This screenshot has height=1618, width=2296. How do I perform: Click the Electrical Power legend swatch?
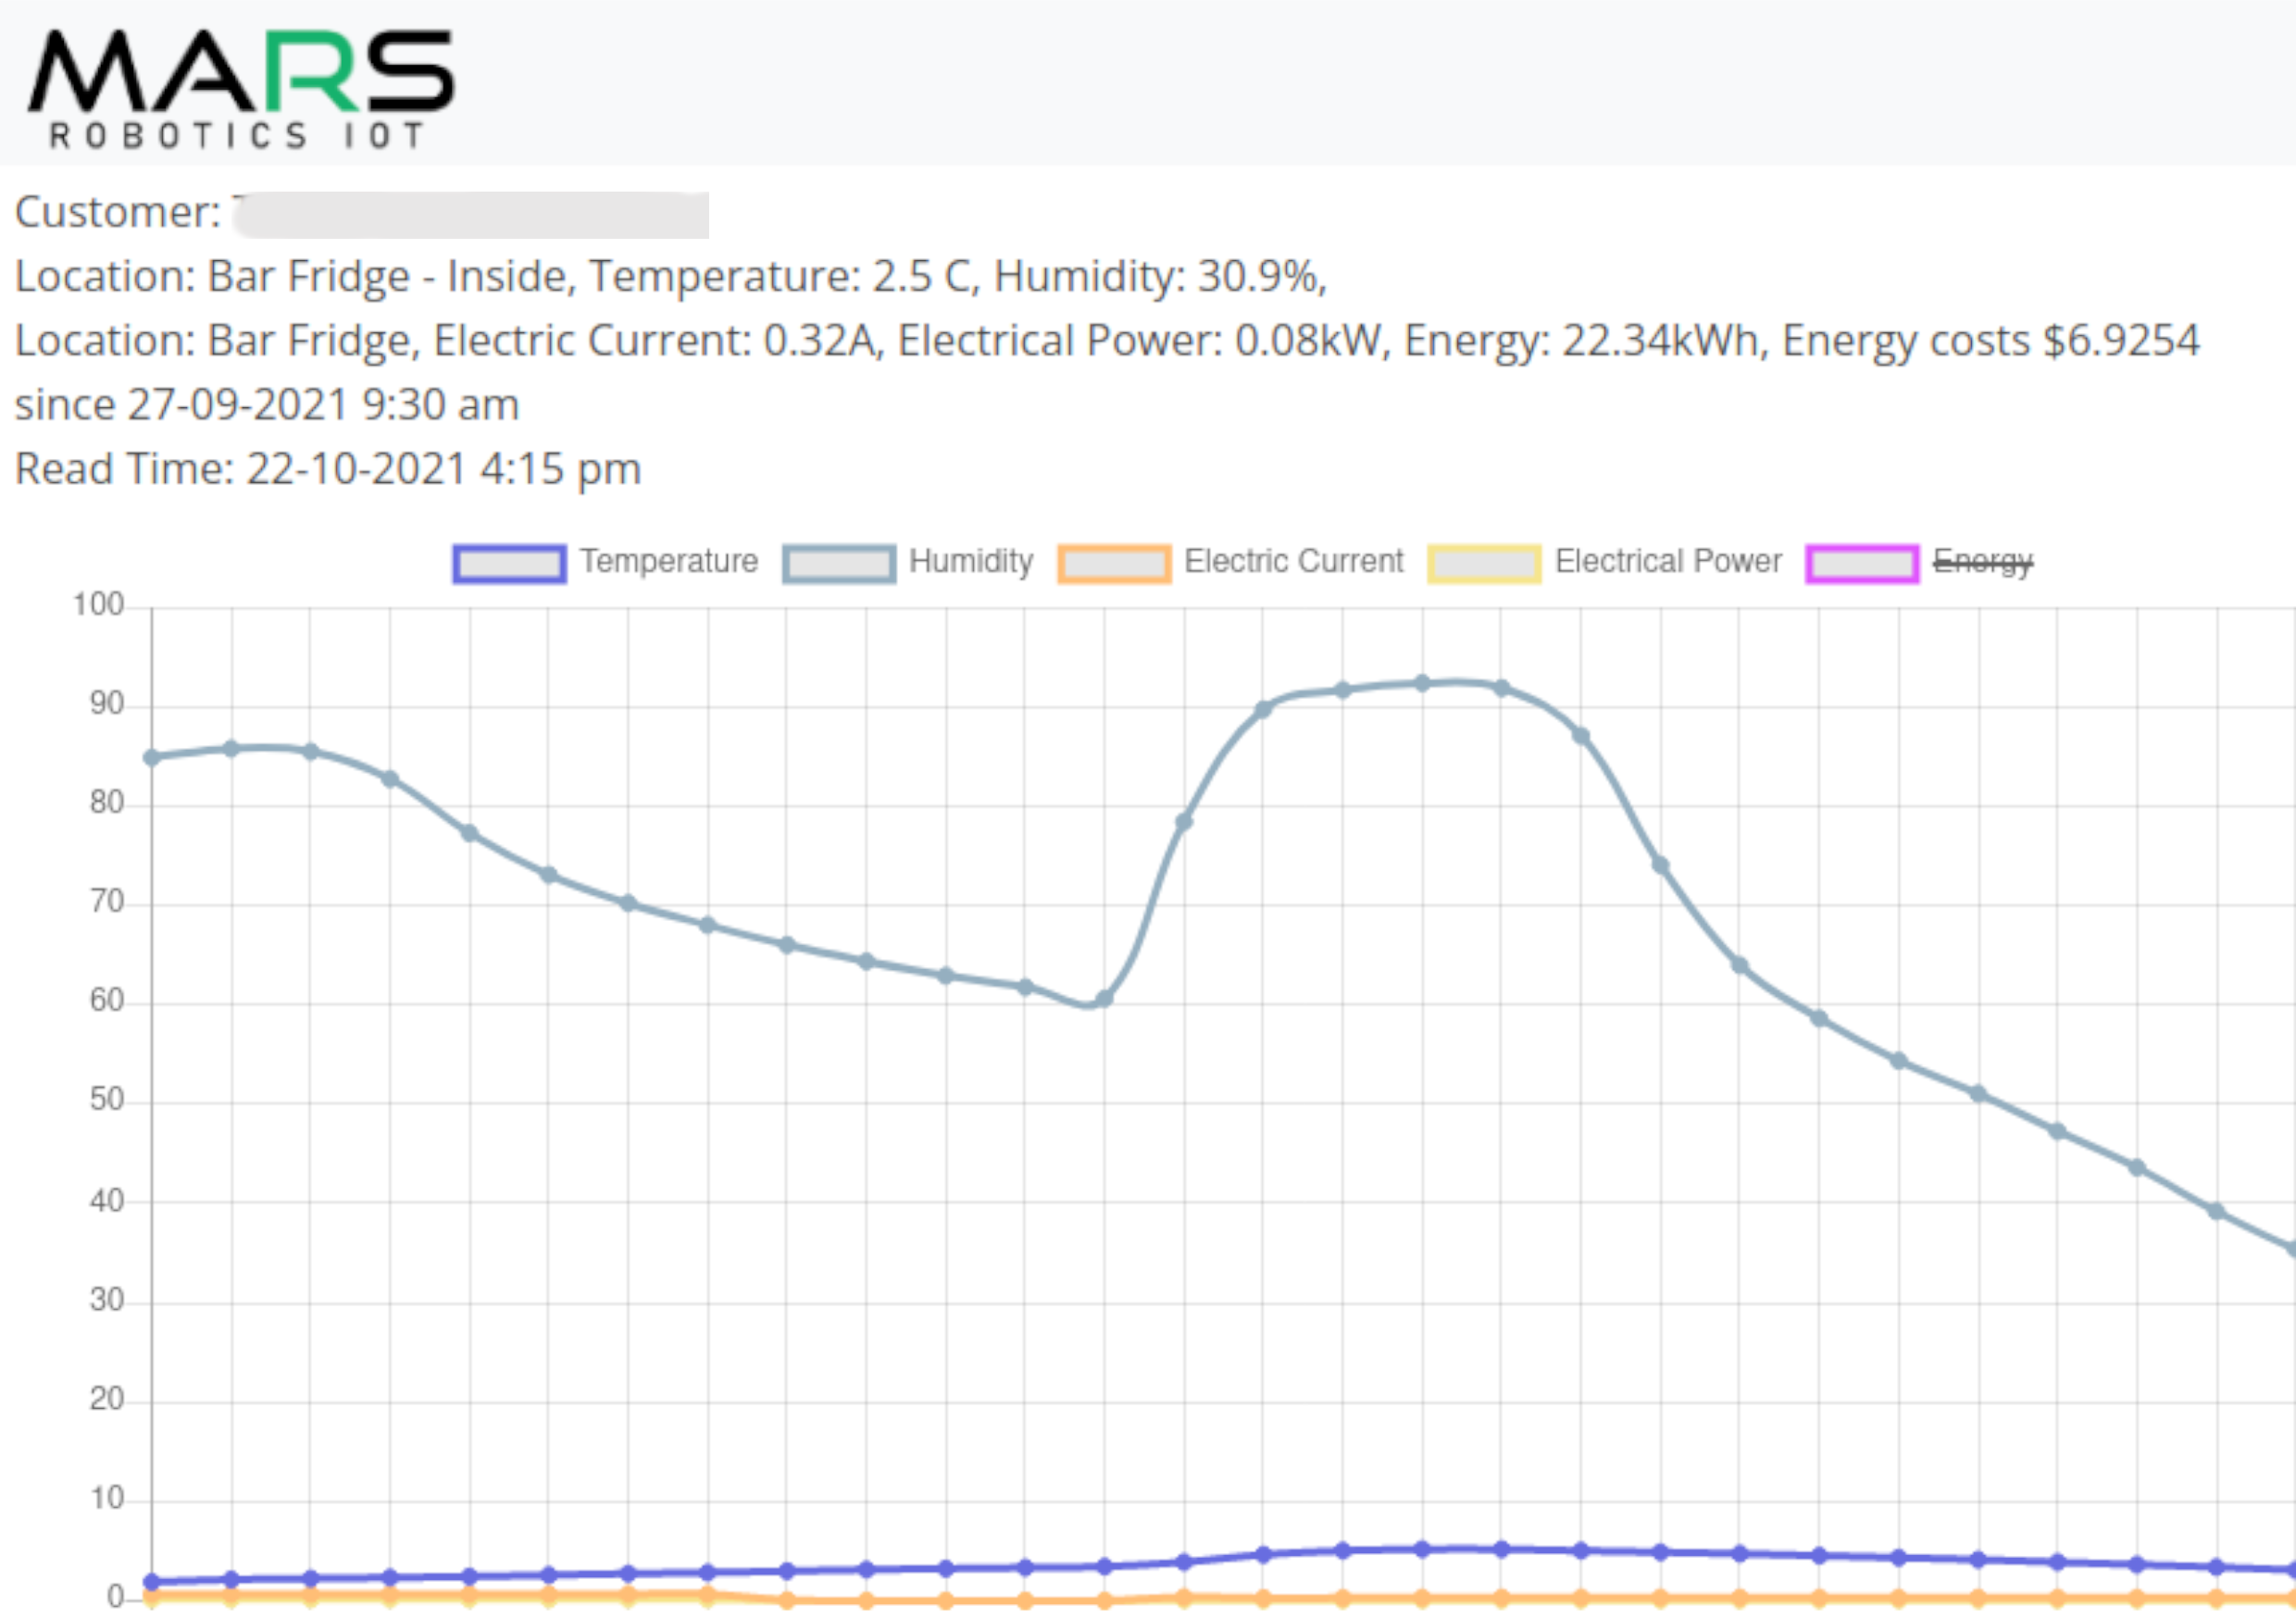[x=1484, y=564]
